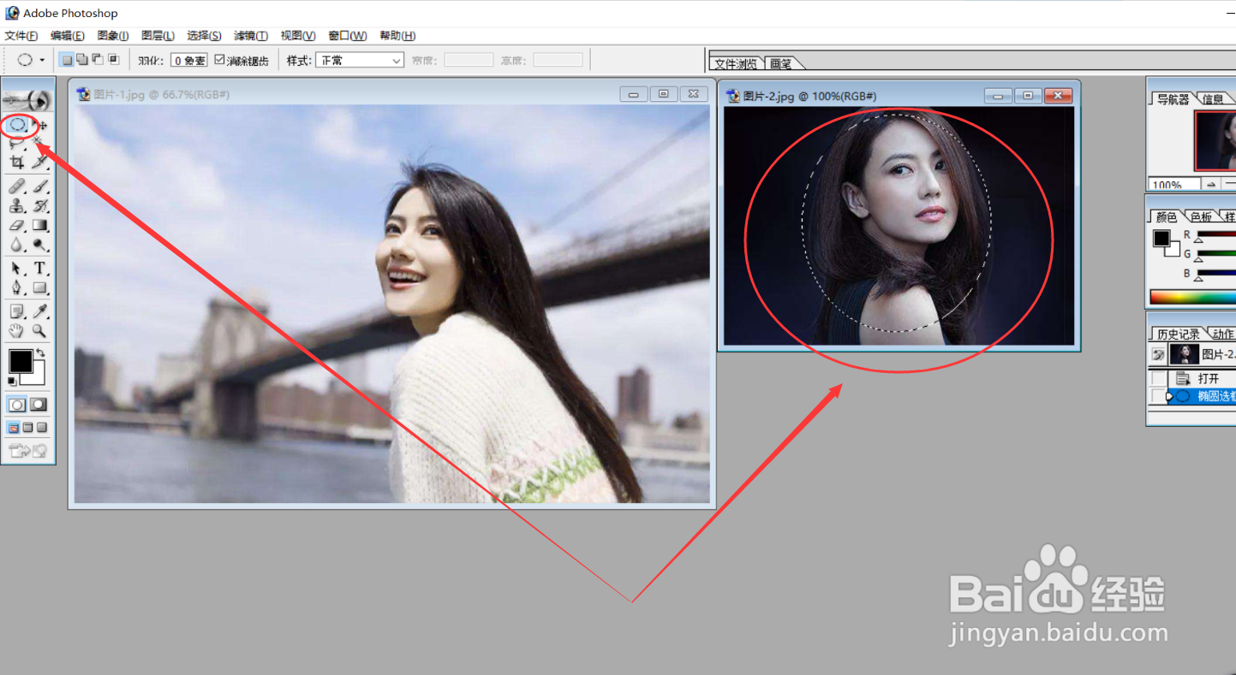The width and height of the screenshot is (1236, 675).
Task: Select the Notes tool
Action: click(x=17, y=311)
